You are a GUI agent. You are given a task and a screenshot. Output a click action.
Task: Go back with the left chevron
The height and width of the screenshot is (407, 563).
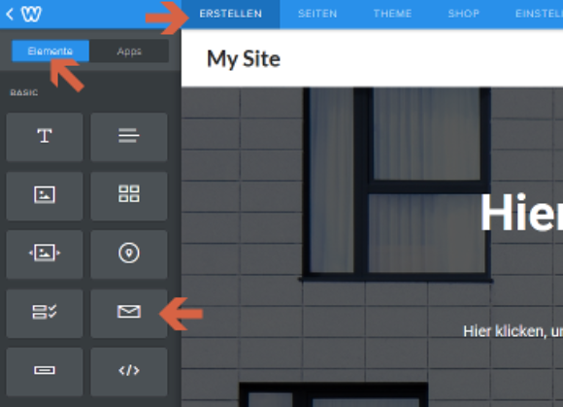pos(10,15)
